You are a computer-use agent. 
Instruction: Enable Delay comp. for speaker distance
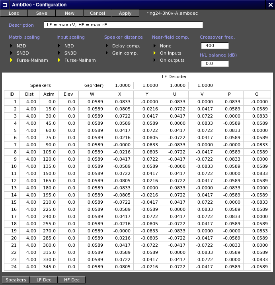pos(123,46)
